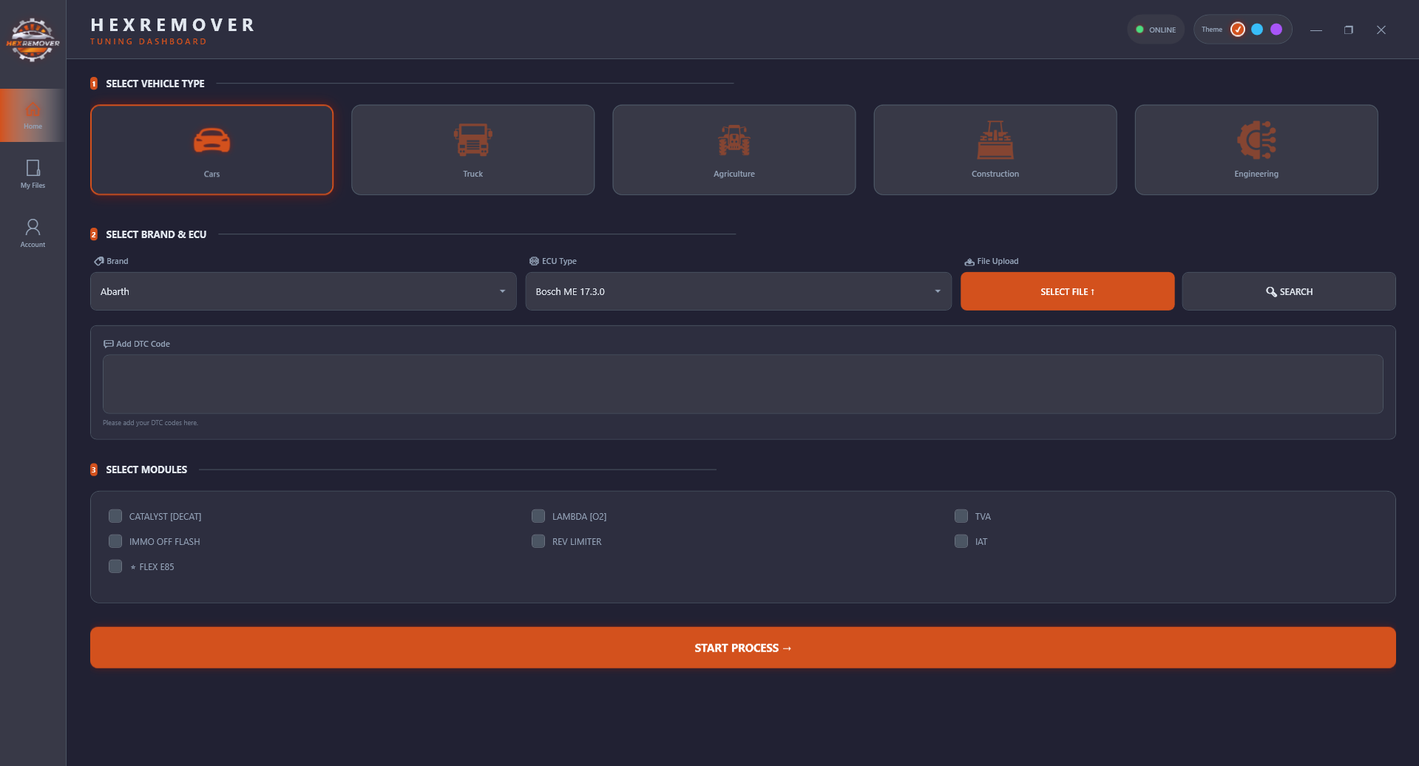Click the Add DTC Code text area
Image resolution: width=1419 pixels, height=766 pixels.
(742, 384)
